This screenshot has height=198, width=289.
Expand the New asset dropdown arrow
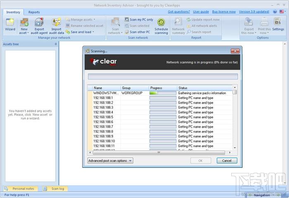pos(28,33)
